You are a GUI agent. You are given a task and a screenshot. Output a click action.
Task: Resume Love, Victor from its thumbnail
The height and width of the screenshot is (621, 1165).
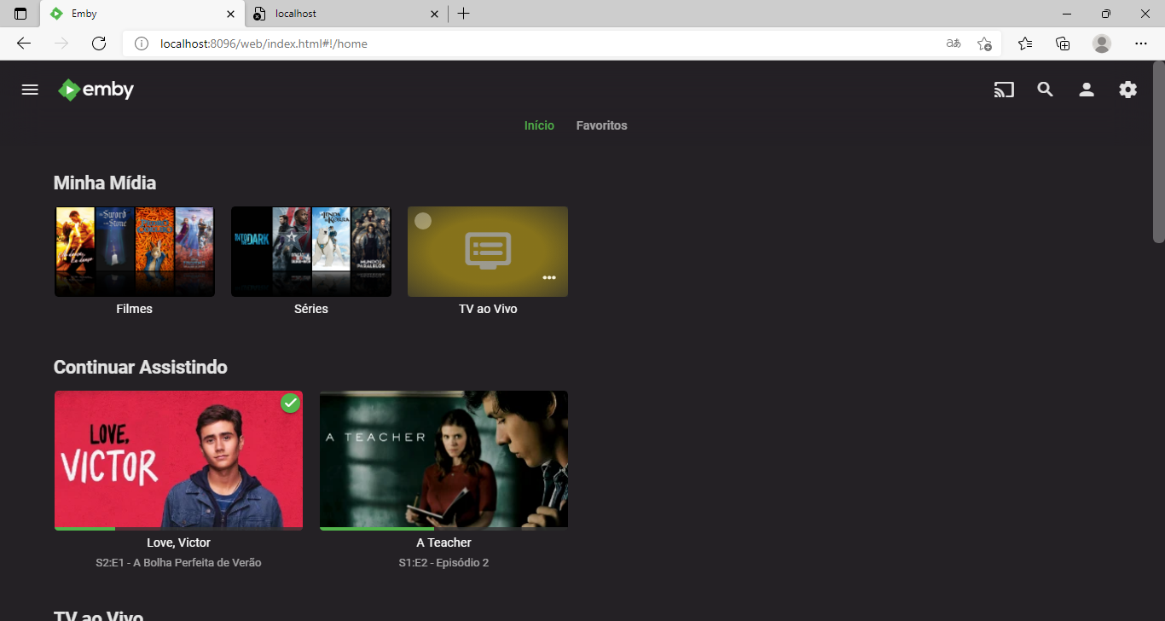[x=178, y=459]
